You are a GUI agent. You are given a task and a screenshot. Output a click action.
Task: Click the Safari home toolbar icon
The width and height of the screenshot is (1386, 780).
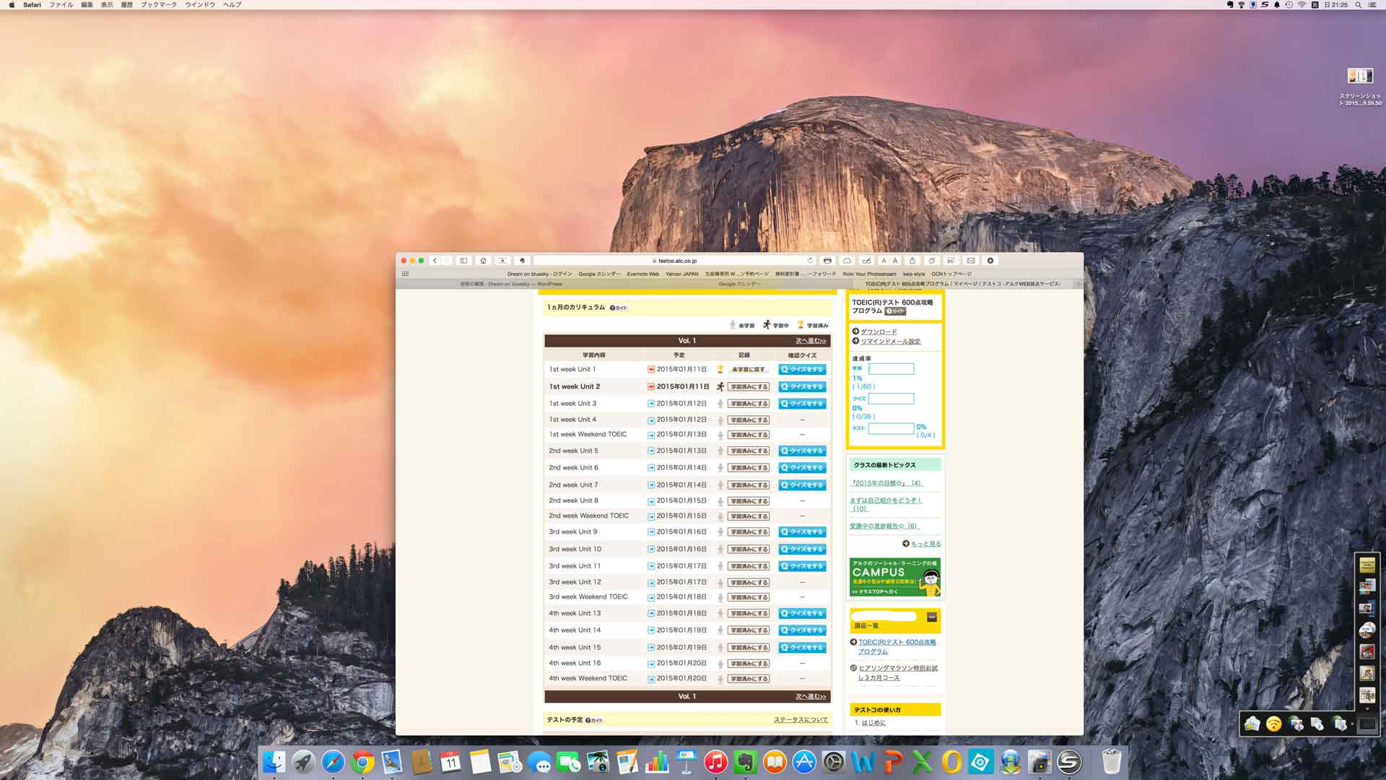[x=483, y=261]
